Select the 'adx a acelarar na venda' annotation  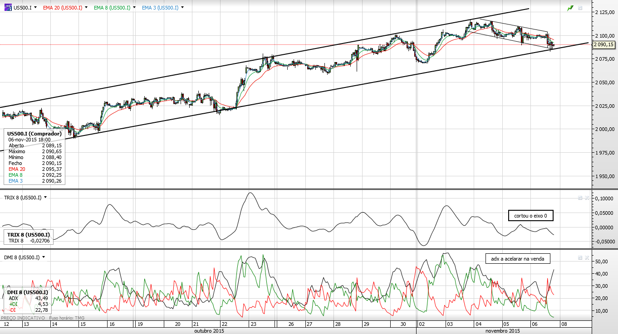[x=518, y=258]
